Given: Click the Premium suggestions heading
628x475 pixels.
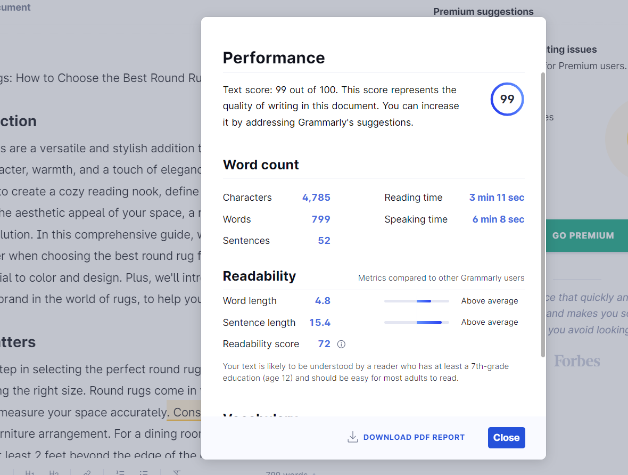Looking at the screenshot, I should [x=483, y=12].
